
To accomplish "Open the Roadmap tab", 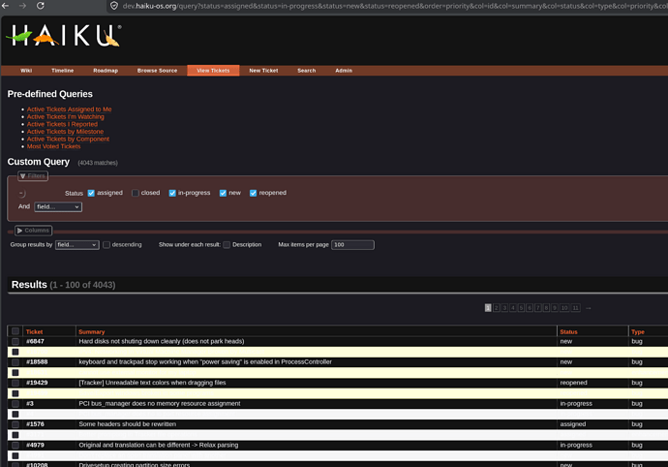I will (106, 71).
